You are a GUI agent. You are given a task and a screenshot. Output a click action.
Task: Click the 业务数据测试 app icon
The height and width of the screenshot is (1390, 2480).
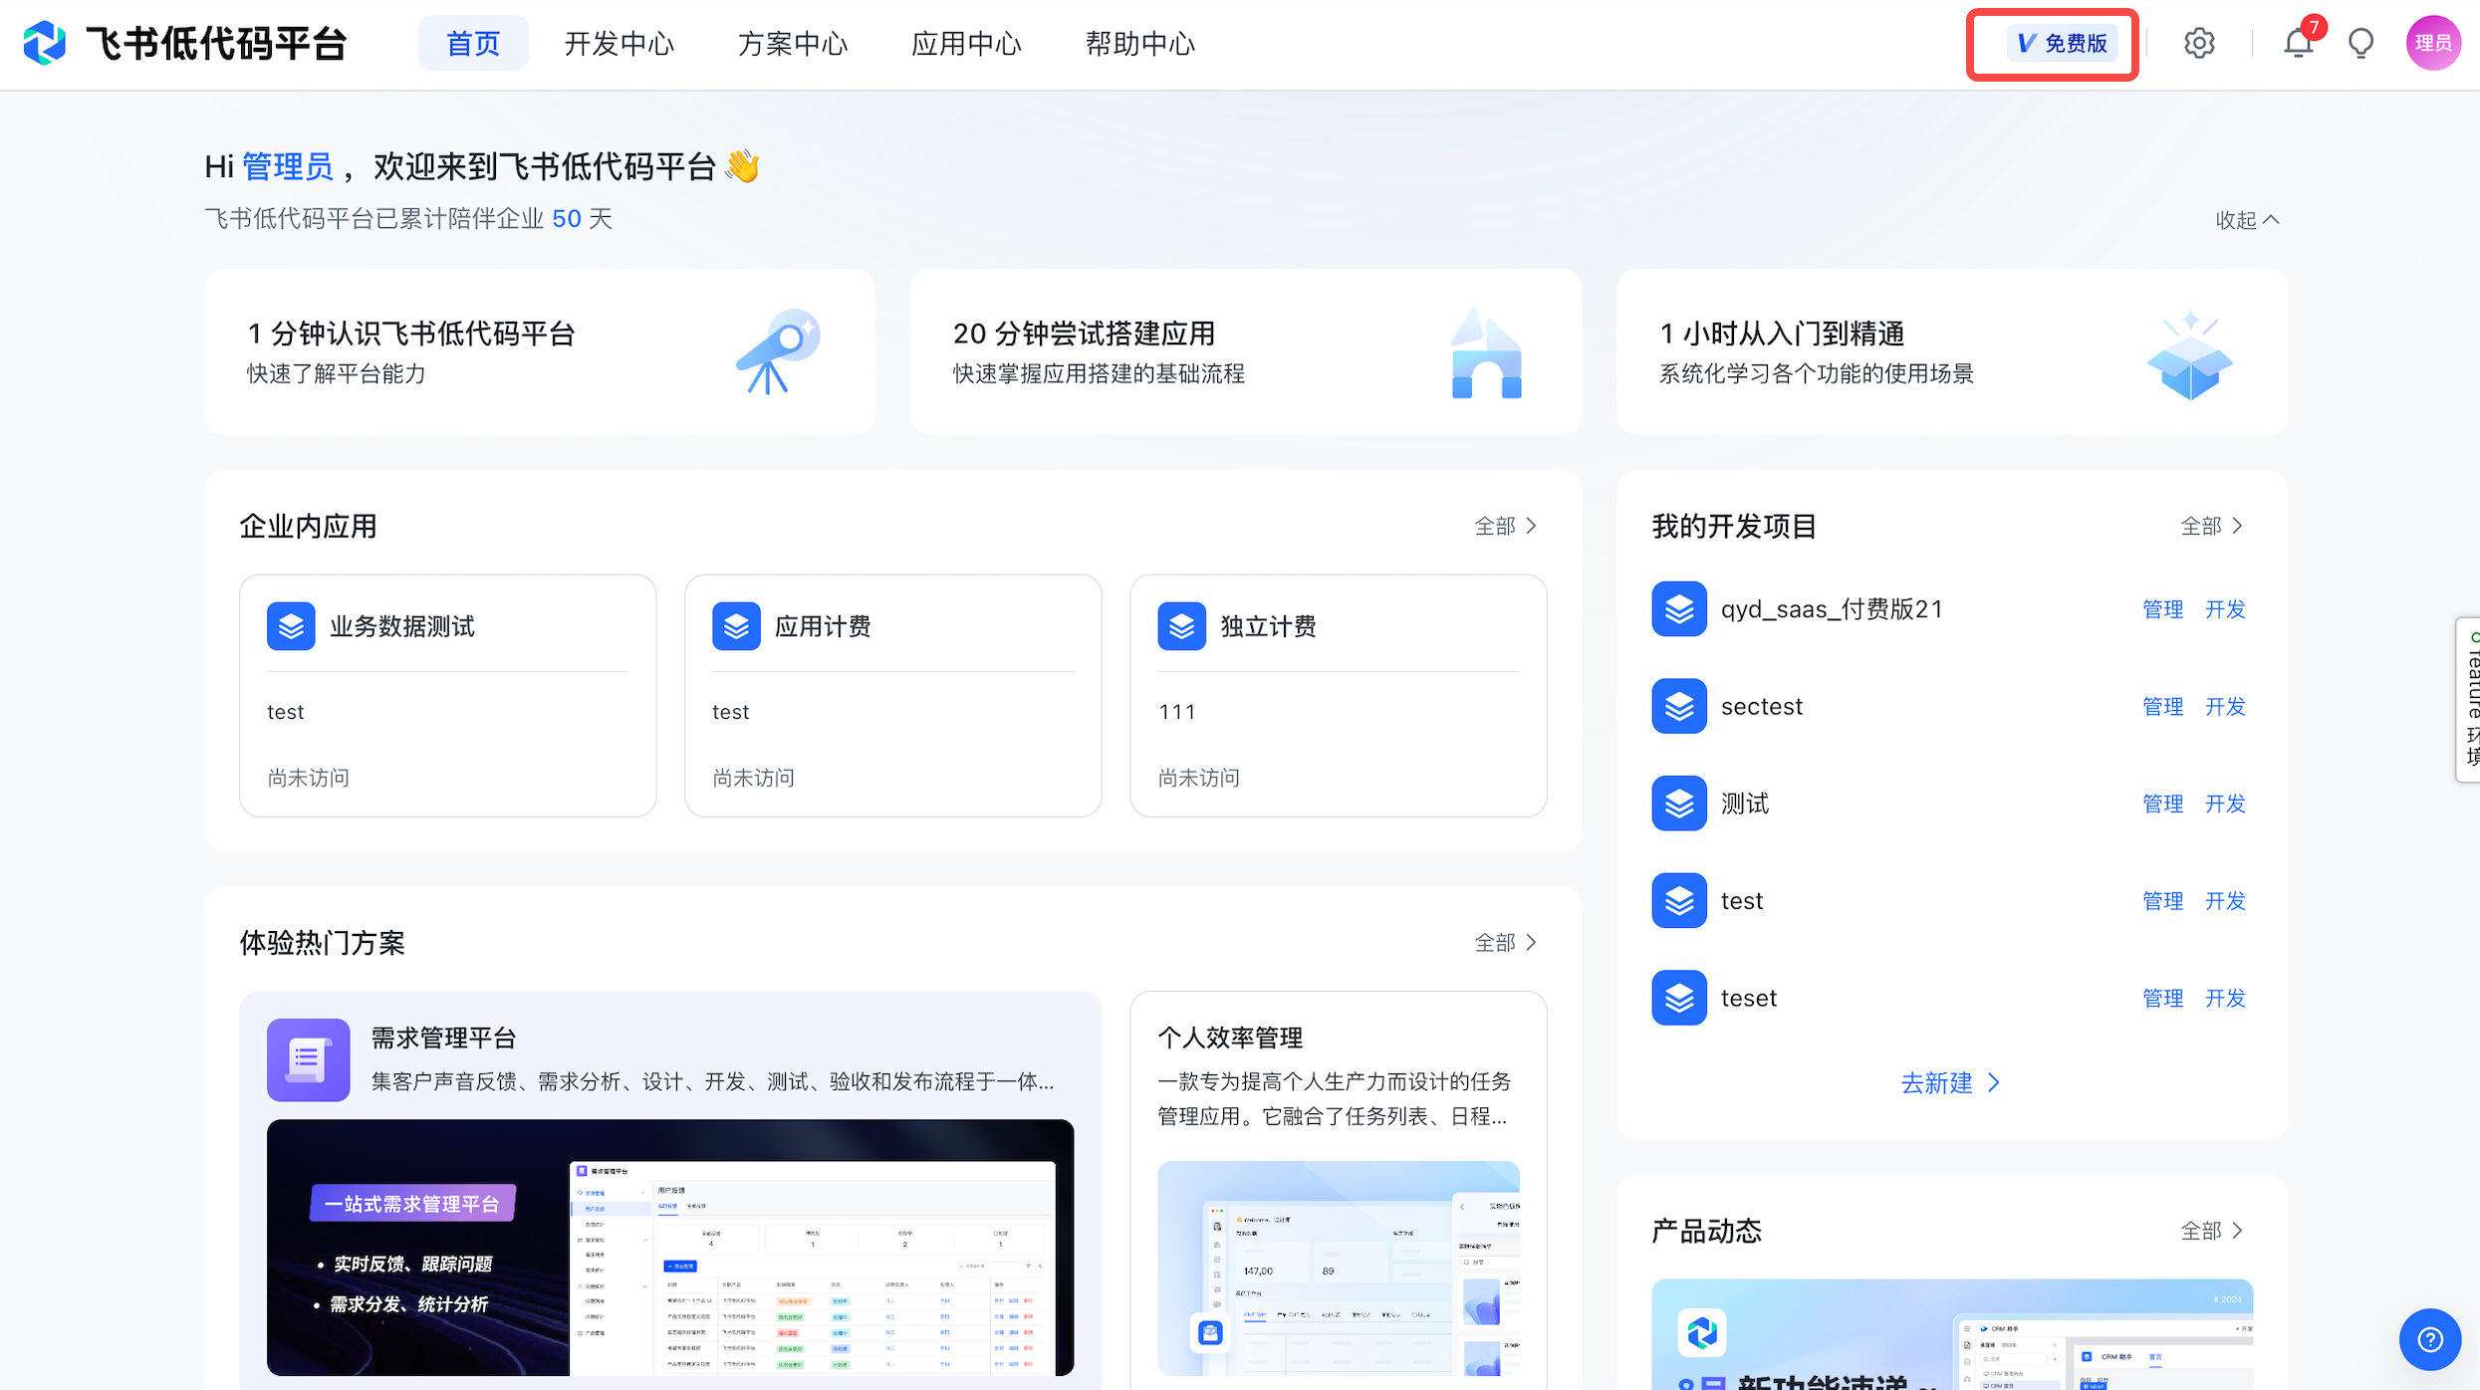291,626
